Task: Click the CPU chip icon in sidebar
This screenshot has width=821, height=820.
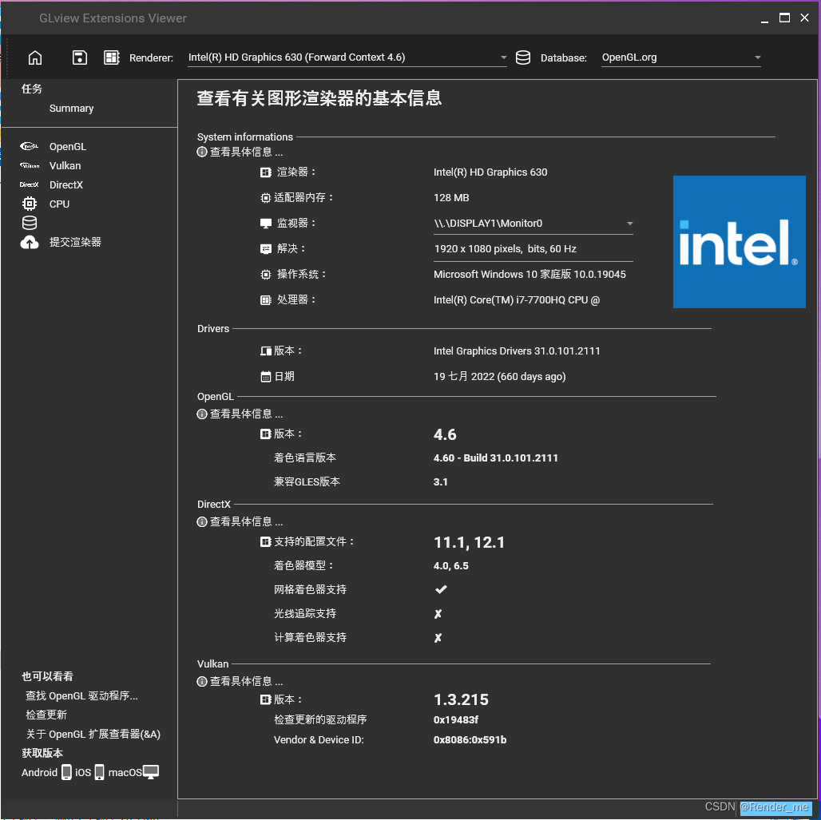Action: pyautogui.click(x=30, y=204)
